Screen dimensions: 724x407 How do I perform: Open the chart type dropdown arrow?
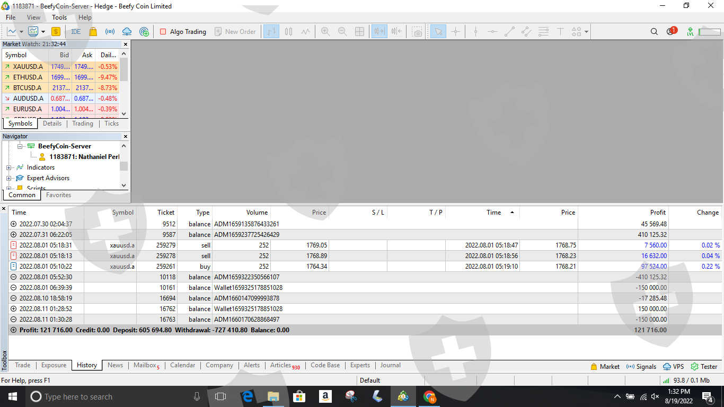click(x=43, y=32)
